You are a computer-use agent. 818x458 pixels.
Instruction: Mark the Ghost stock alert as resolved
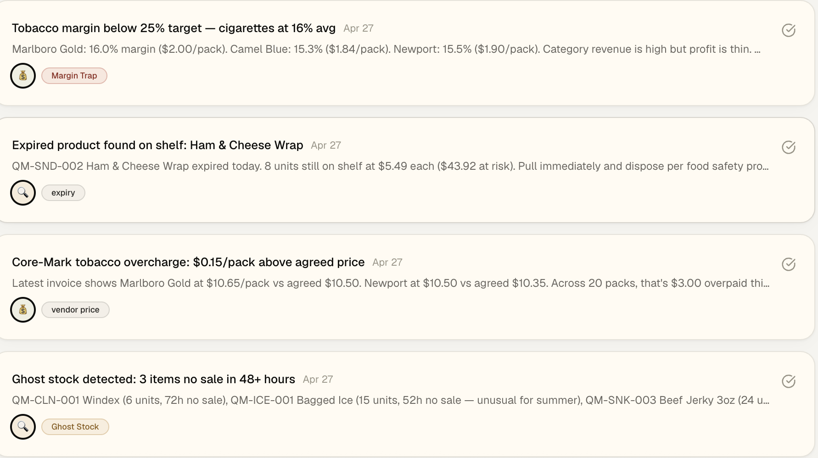[788, 381]
